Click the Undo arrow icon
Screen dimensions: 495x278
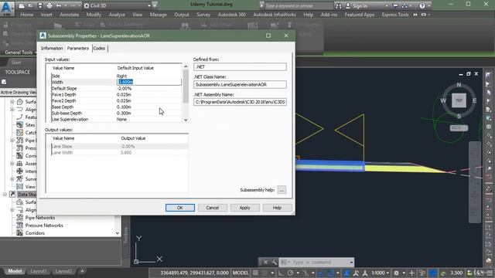59,5
